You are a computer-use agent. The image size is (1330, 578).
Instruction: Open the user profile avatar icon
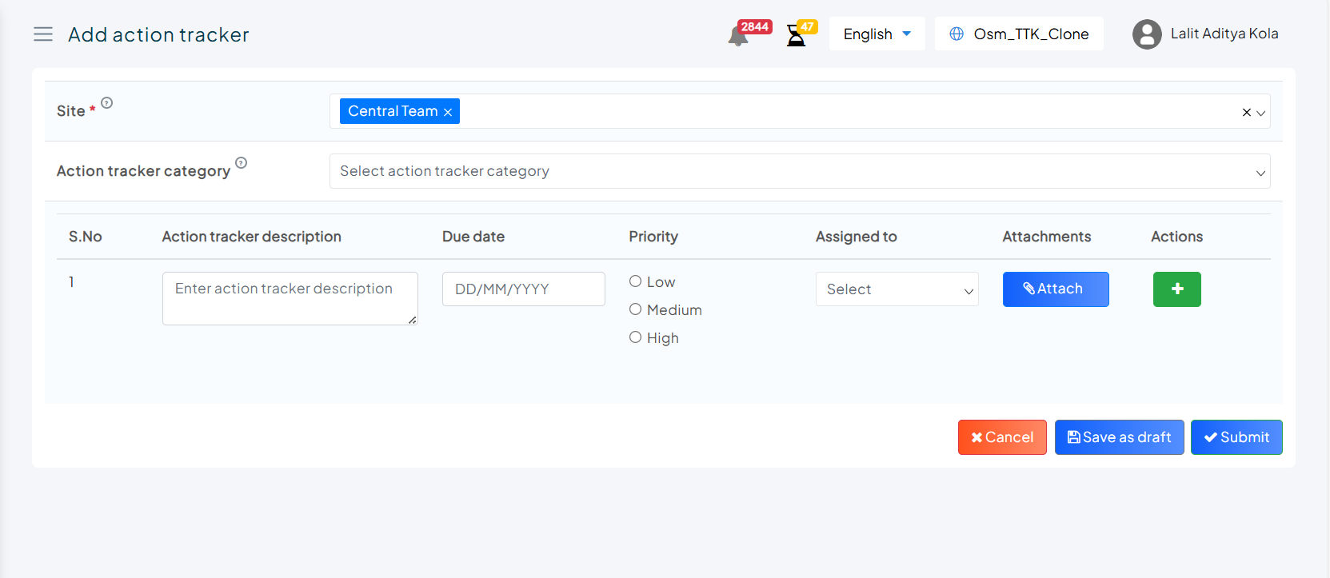[x=1147, y=34]
